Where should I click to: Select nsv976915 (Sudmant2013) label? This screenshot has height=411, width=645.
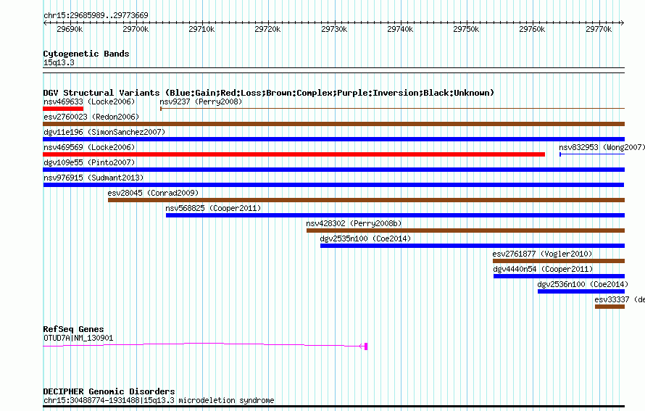click(x=93, y=178)
